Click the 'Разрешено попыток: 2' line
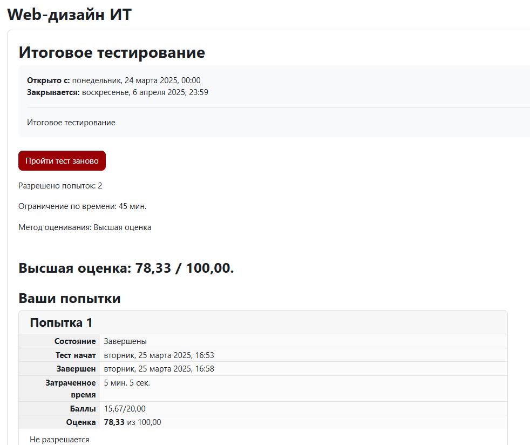The width and height of the screenshot is (530, 445). pos(60,186)
